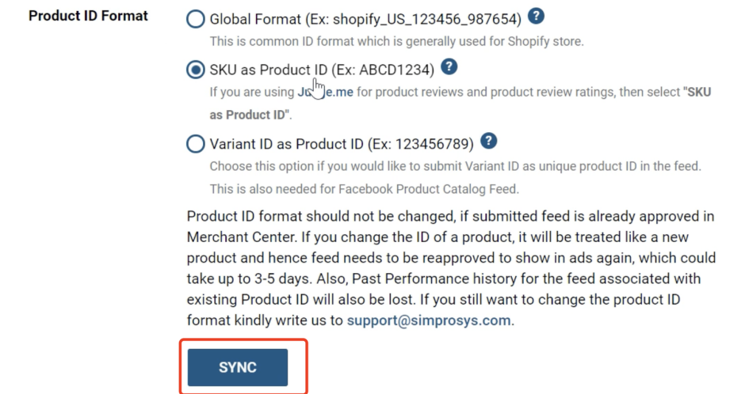Open help icon beside Global Format option
The height and width of the screenshot is (394, 749).
pyautogui.click(x=537, y=17)
